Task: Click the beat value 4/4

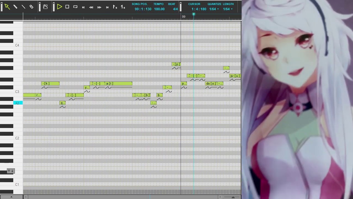Action: click(175, 9)
